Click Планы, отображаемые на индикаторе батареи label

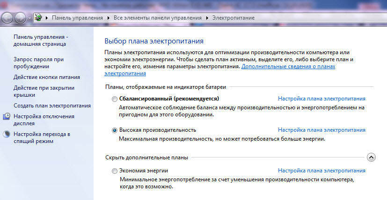tap(166, 87)
